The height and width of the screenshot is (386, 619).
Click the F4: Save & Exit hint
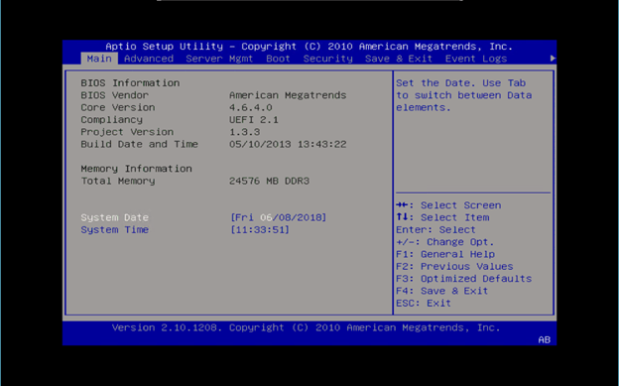coord(442,291)
